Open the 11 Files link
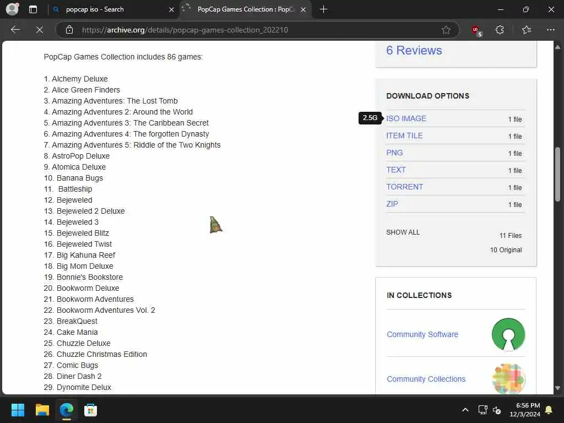Viewport: 564px width, 423px height. pos(511,236)
